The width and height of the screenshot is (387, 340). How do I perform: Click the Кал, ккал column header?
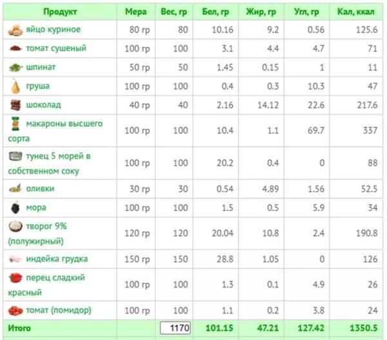click(356, 12)
